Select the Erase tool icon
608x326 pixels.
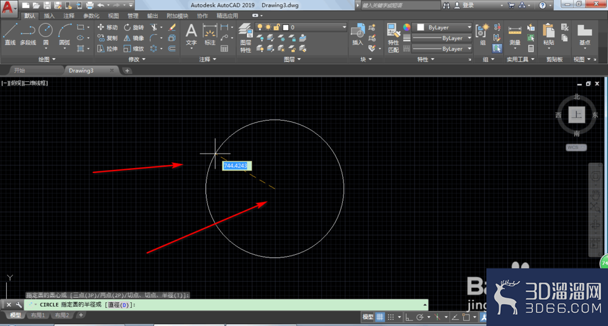point(172,27)
